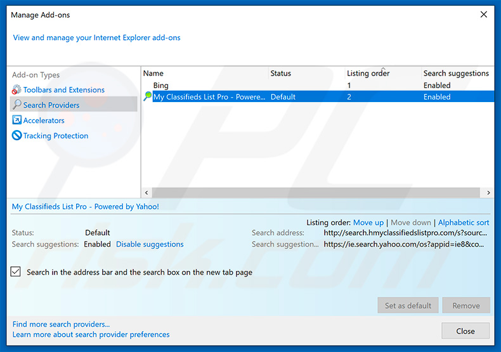
Task: Click the Accelerators icon in the sidebar
Action: (x=16, y=121)
